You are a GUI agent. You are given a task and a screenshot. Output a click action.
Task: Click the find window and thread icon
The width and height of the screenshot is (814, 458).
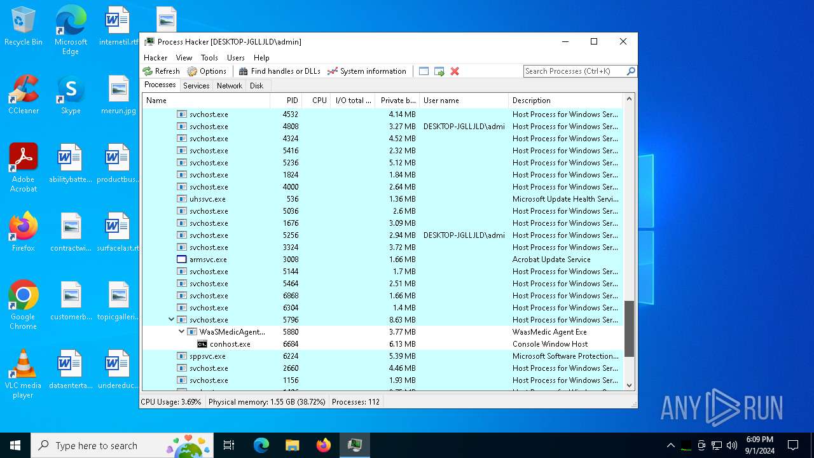439,71
